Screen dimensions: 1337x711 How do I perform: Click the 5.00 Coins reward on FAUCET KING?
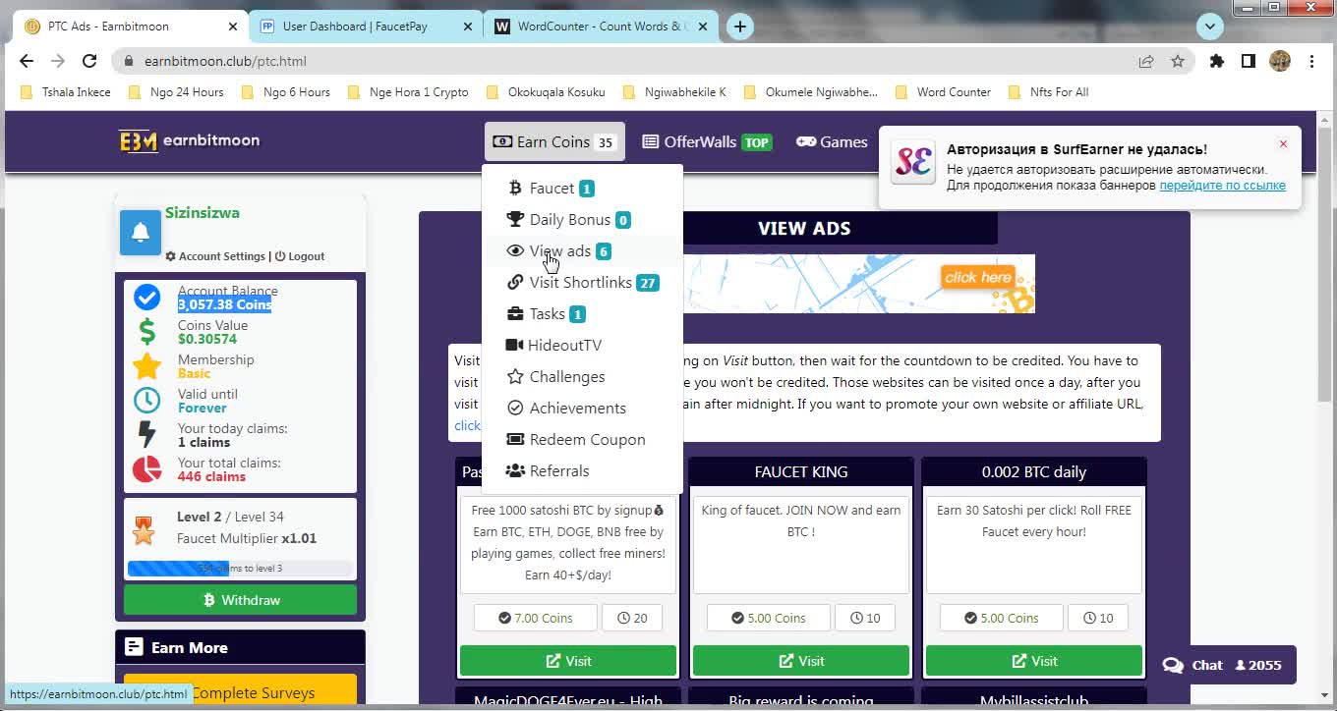(x=767, y=619)
